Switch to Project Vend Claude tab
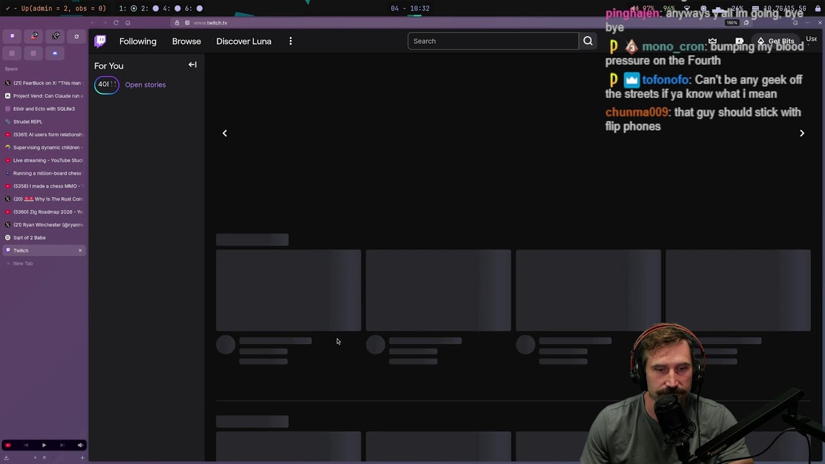The height and width of the screenshot is (464, 825). [44, 96]
